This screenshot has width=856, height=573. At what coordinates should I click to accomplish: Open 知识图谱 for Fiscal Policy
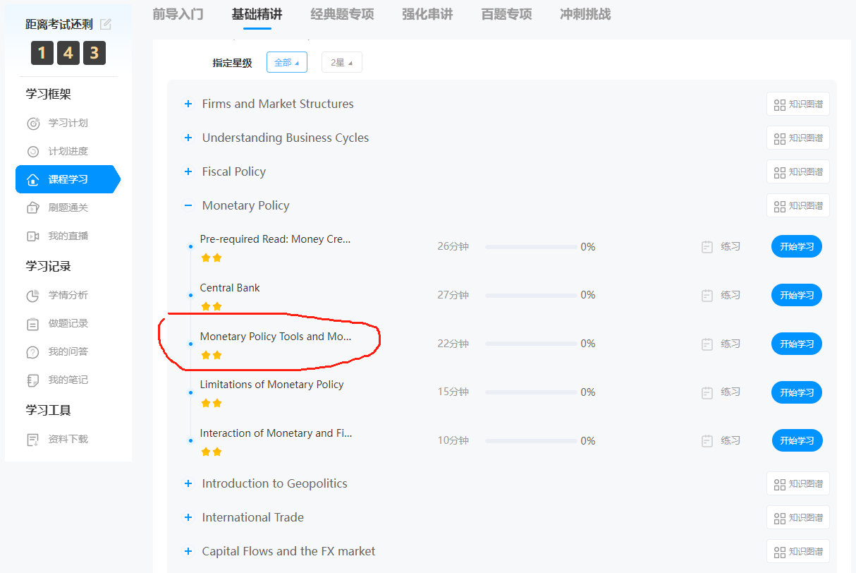(x=797, y=171)
